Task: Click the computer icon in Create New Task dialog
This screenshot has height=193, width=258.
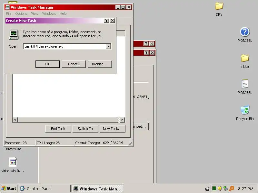Action: pyautogui.click(x=14, y=35)
